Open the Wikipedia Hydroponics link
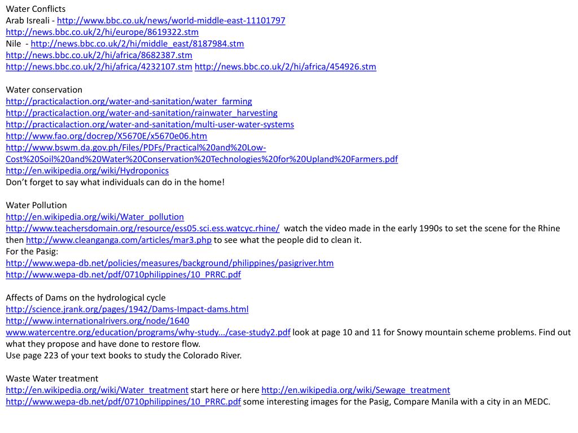 coord(87,171)
